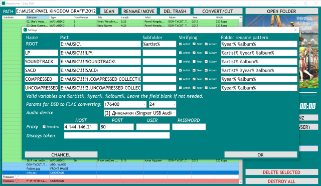Select the 02.She's Watc... file row

(120, 22)
